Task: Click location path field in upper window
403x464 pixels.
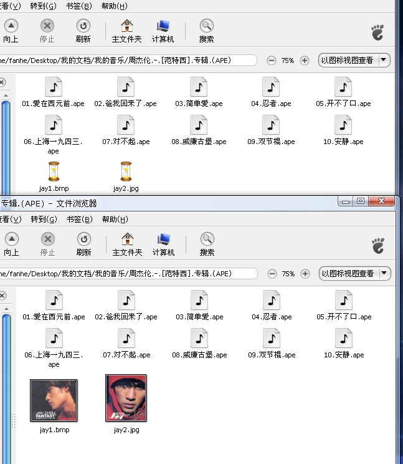Action: [x=128, y=60]
